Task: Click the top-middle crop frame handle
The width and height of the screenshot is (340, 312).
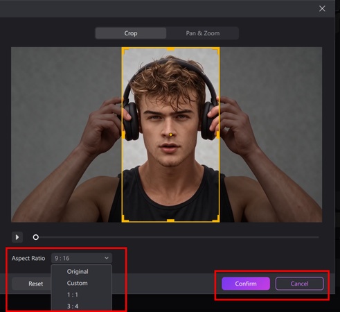Action: coord(170,49)
